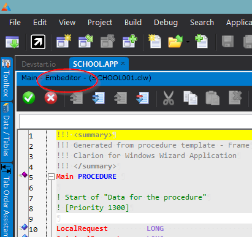Screen dimensions: 252x237
Task: Click the new window with star icon
Action: pos(64,42)
